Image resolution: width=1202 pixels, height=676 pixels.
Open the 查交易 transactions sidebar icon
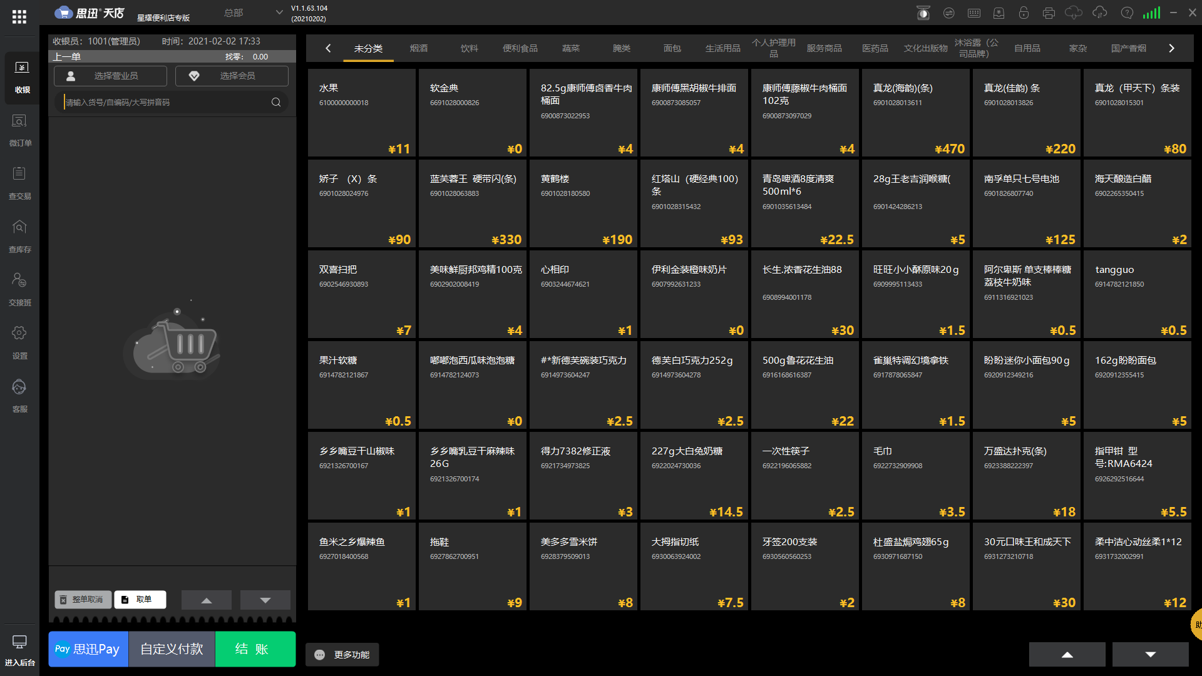tap(20, 183)
